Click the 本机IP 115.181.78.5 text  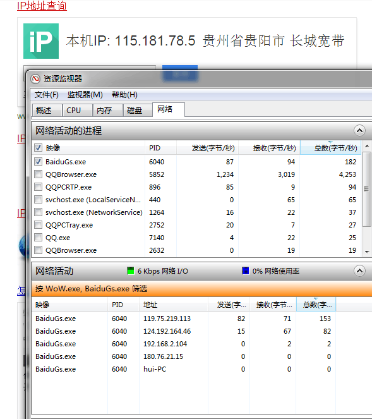(131, 41)
